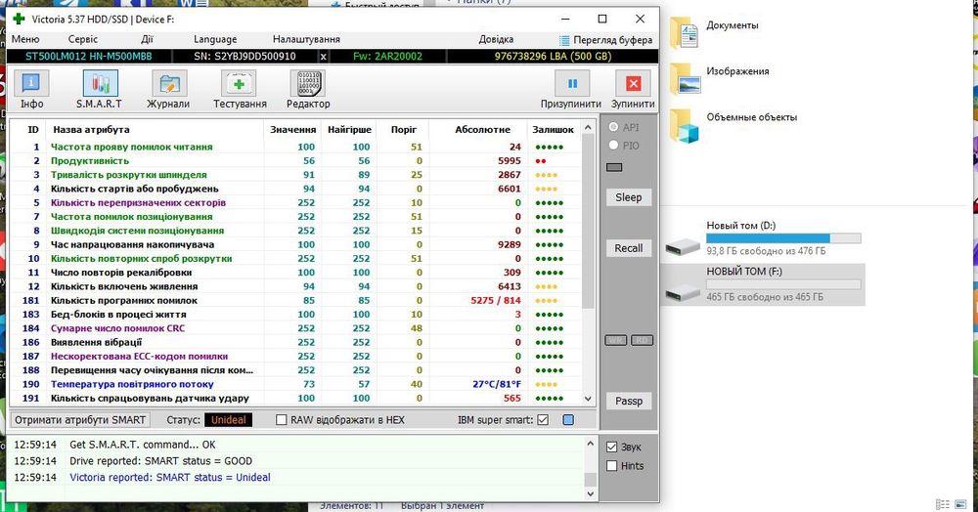Select row 'Сумарне число помилок CRC'

pyautogui.click(x=294, y=328)
